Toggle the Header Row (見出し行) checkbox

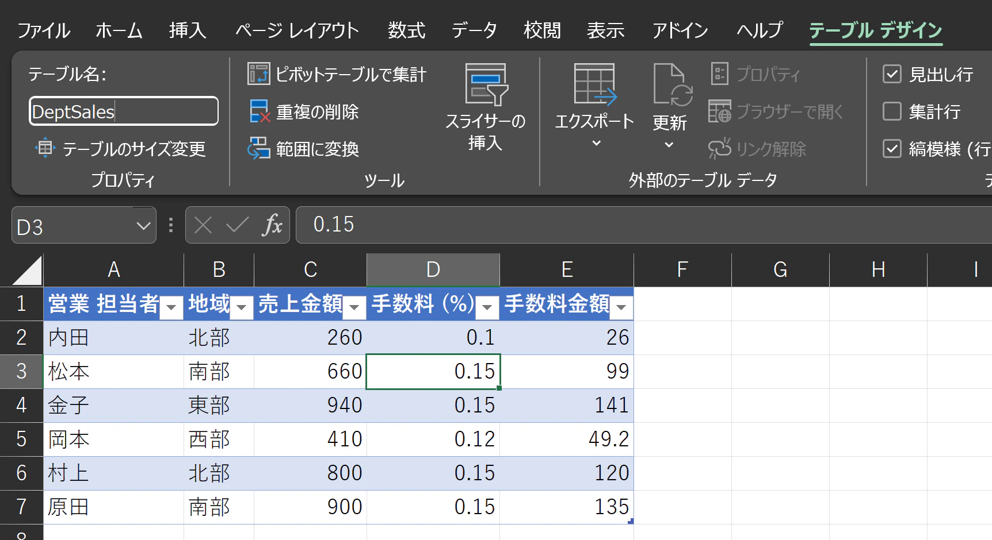click(892, 74)
